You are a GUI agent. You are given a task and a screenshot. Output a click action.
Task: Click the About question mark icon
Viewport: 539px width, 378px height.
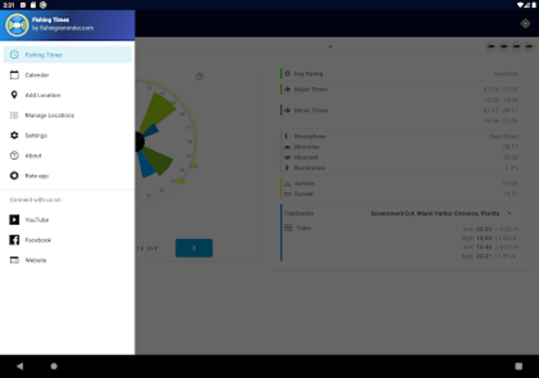click(14, 156)
